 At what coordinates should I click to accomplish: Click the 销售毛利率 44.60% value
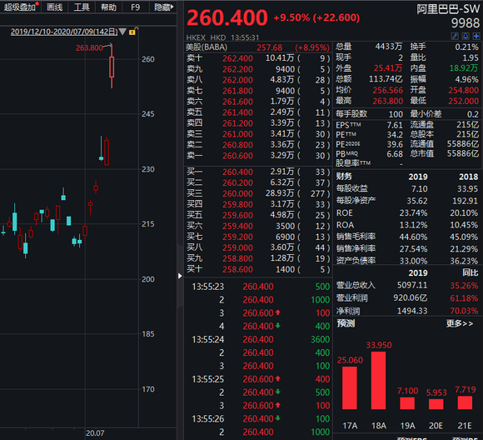click(413, 237)
